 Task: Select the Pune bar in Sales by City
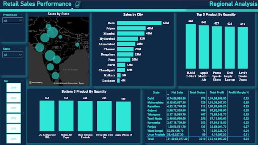(124, 59)
